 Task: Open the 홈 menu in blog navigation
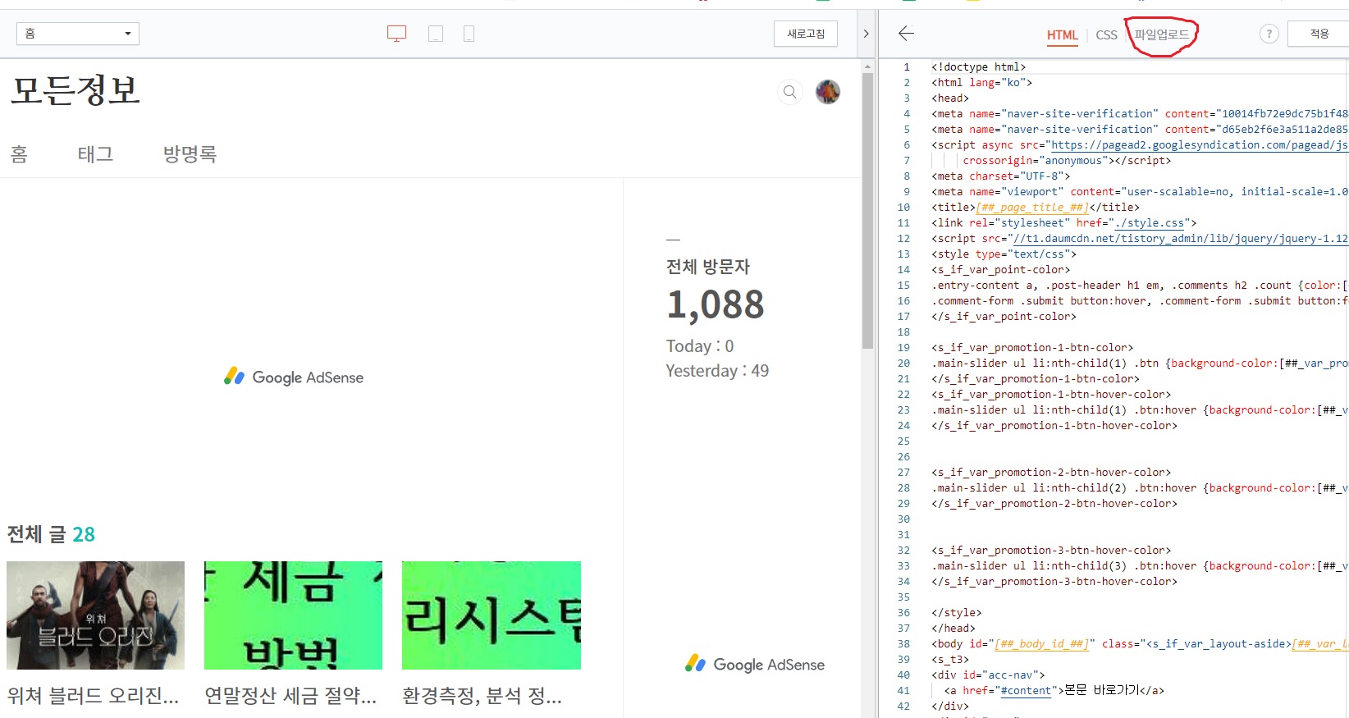pos(19,154)
